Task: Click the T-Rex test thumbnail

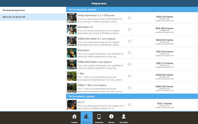Action: [x=72, y=76]
